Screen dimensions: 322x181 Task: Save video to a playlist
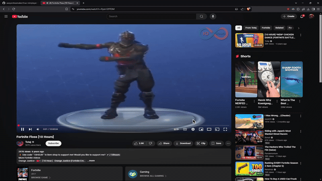tap(217, 144)
